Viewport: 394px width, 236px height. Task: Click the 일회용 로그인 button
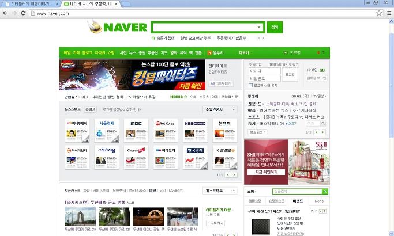[x=316, y=78]
